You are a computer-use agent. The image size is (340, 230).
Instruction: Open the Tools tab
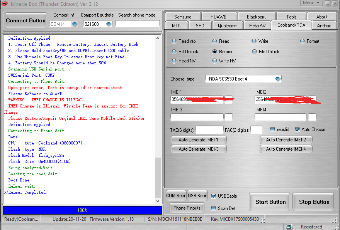(291, 17)
